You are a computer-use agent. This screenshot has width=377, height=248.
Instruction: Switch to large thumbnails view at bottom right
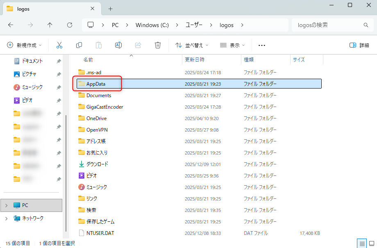[x=371, y=243]
